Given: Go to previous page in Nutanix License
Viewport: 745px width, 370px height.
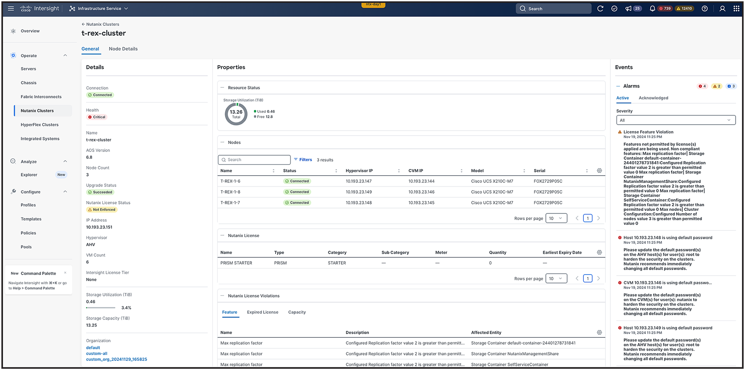Looking at the screenshot, I should point(577,278).
